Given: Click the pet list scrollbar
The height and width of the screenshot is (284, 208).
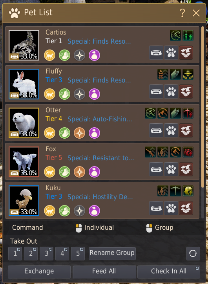Looking at the screenshot, I should pyautogui.click(x=203, y=107).
